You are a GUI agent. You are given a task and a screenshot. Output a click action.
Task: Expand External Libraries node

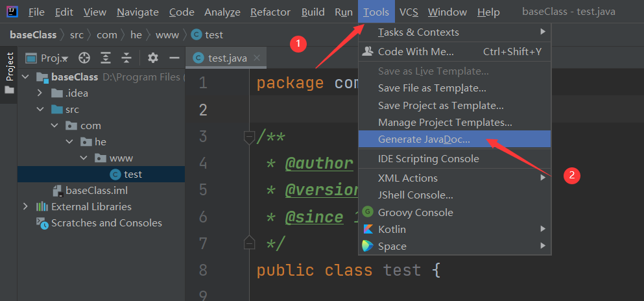26,206
